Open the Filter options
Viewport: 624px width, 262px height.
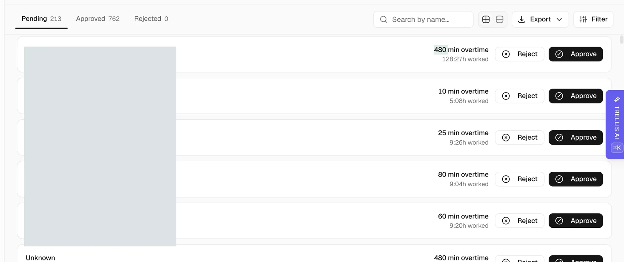click(x=593, y=19)
